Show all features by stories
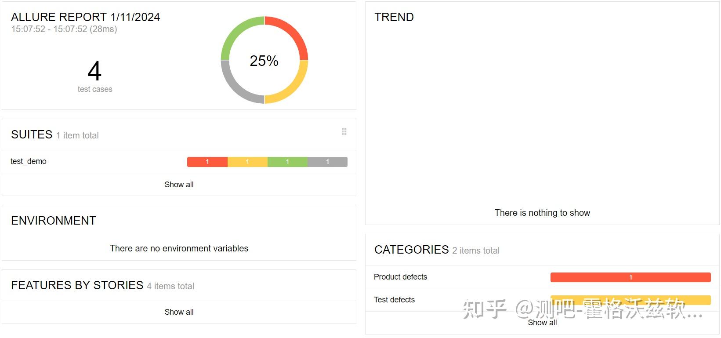 pyautogui.click(x=179, y=312)
